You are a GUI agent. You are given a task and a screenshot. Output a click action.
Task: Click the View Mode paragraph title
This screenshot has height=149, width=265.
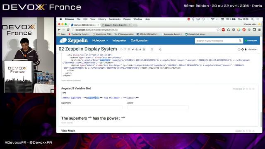68,131
